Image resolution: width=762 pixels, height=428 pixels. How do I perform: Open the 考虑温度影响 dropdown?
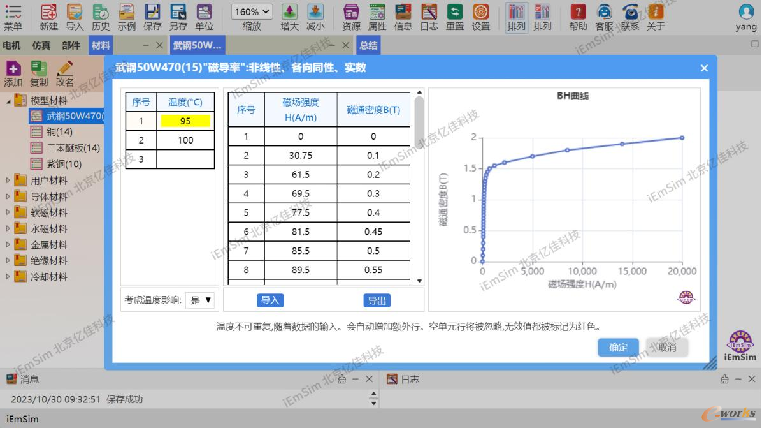tap(200, 300)
